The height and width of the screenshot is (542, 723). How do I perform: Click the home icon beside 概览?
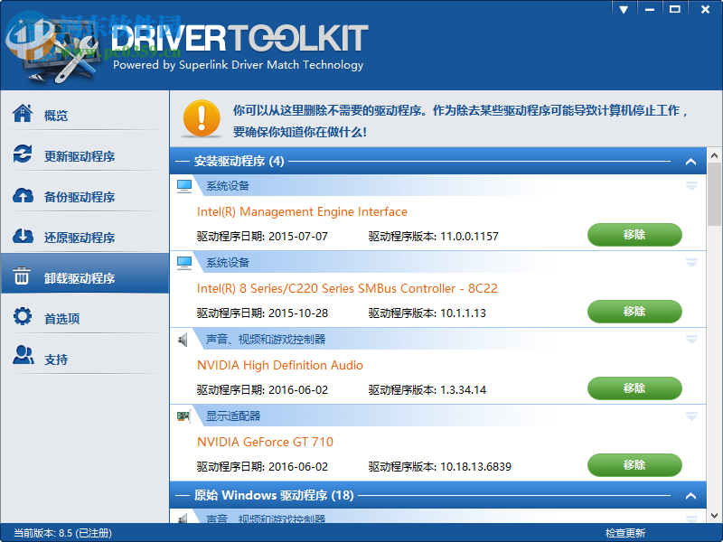coord(23,114)
